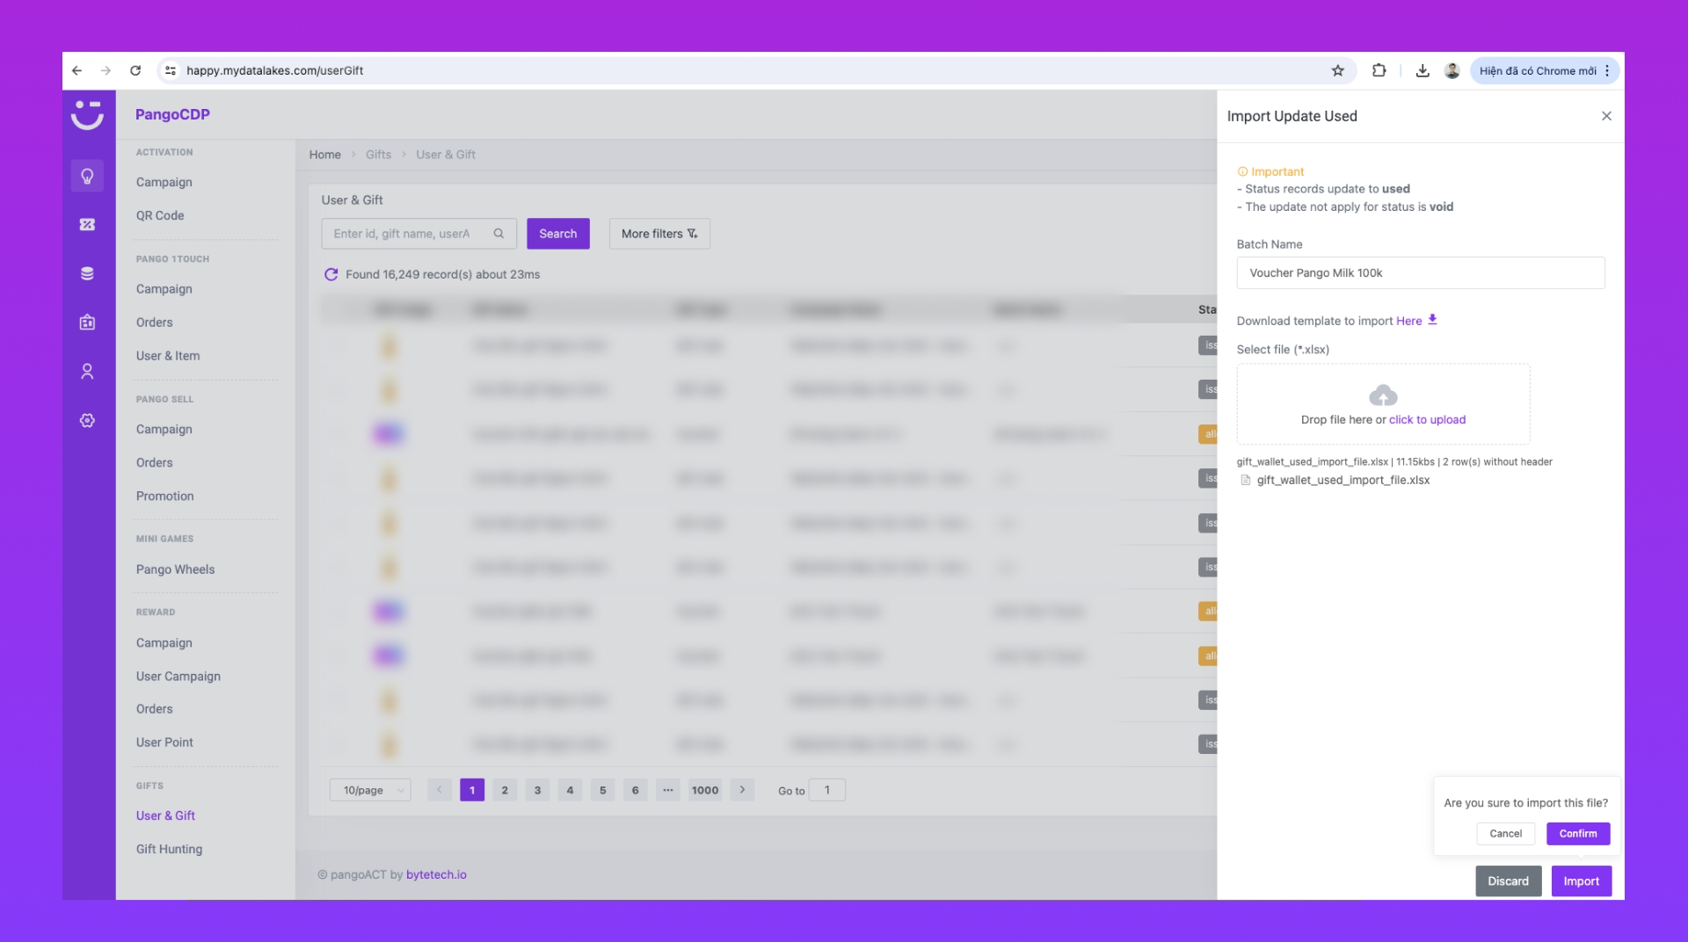Go to next page with right chevron
Viewport: 1688px width, 942px height.
click(x=742, y=790)
